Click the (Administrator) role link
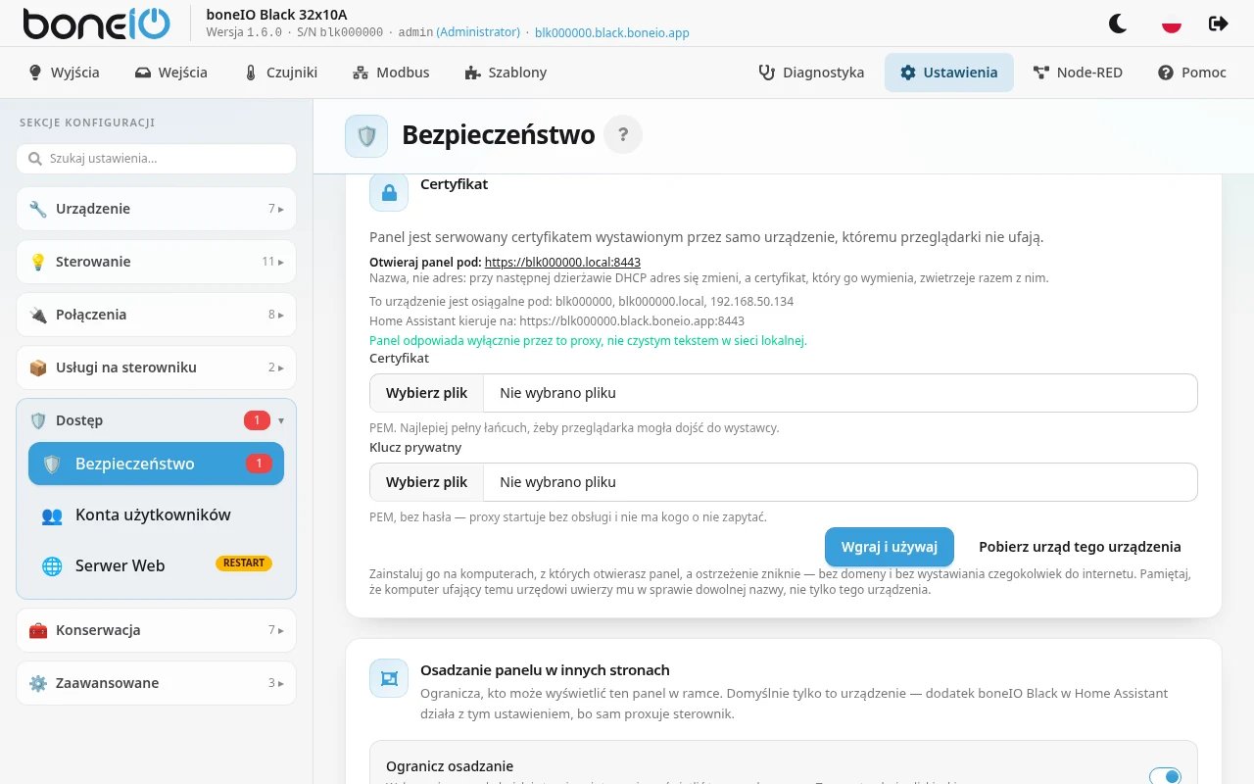1254x784 pixels. (x=478, y=32)
